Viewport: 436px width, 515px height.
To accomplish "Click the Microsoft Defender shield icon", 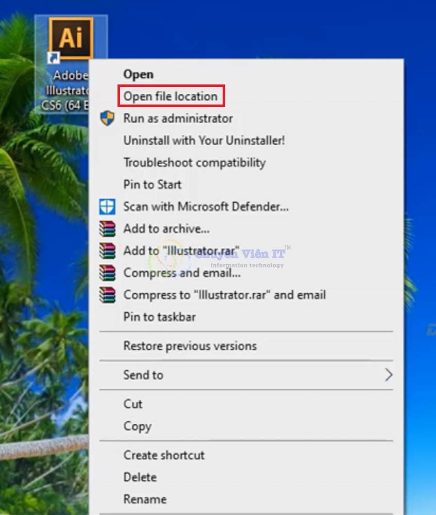I will [x=107, y=207].
